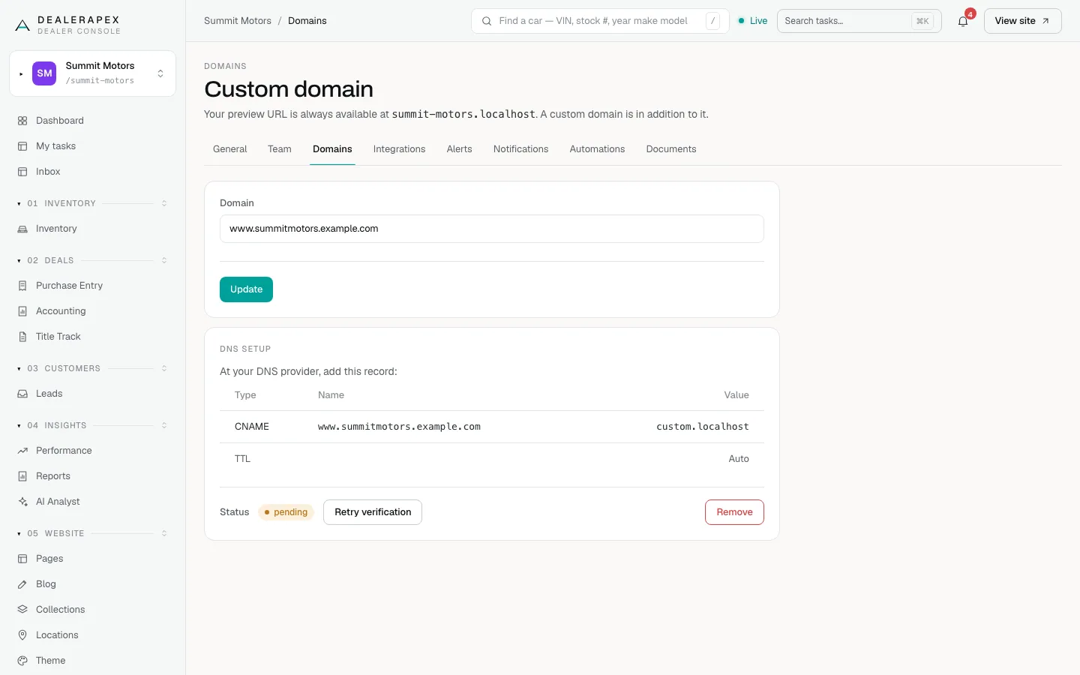This screenshot has width=1080, height=675.
Task: Switch to the General tab
Action: pos(229,149)
